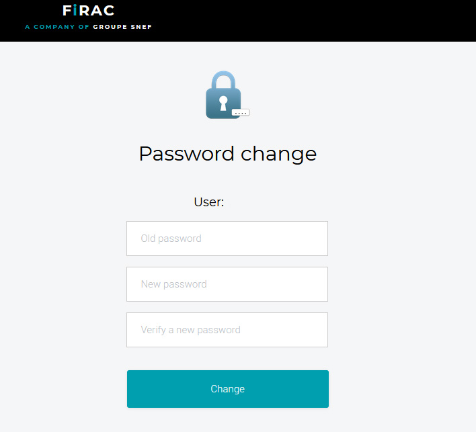Focus the Old password field

(227, 239)
